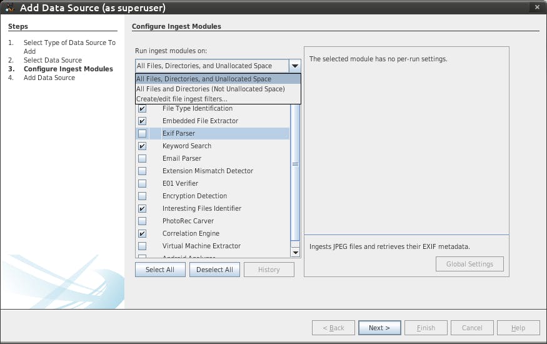Click the no per-run settings message
The image size is (547, 344).
click(378, 59)
